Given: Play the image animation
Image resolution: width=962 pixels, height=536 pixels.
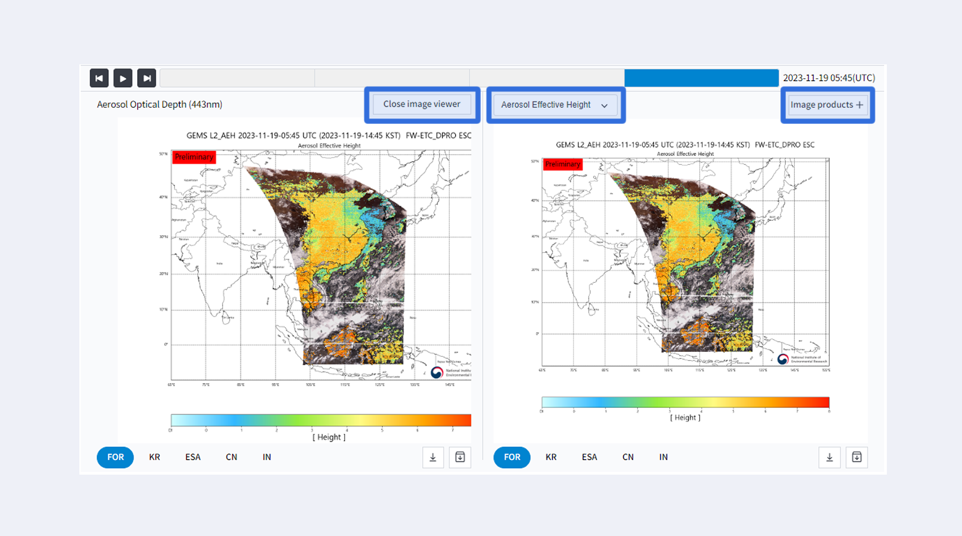Looking at the screenshot, I should [123, 78].
